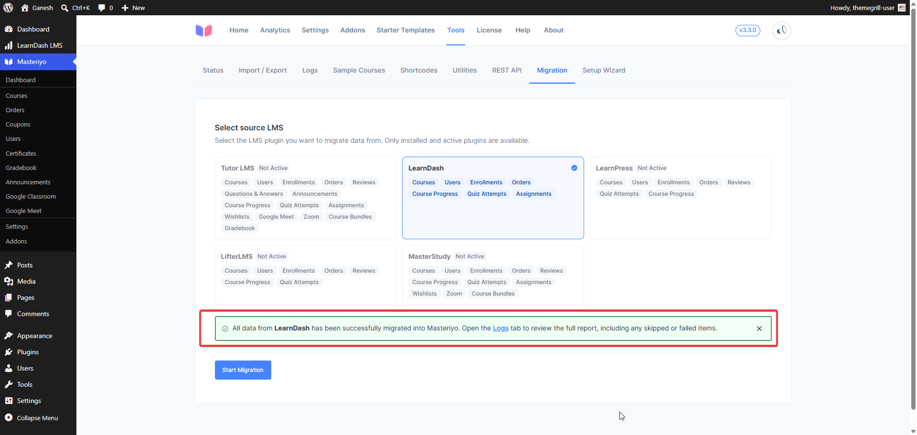The height and width of the screenshot is (435, 917).
Task: Click the Masteriyo sidebar menu icon
Action: click(x=9, y=62)
